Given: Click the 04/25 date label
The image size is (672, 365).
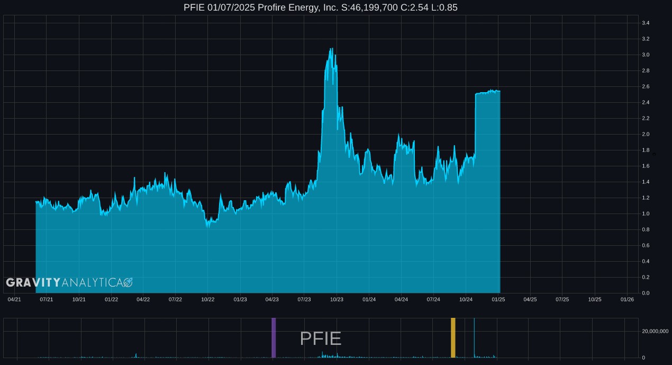Looking at the screenshot, I should pos(530,299).
